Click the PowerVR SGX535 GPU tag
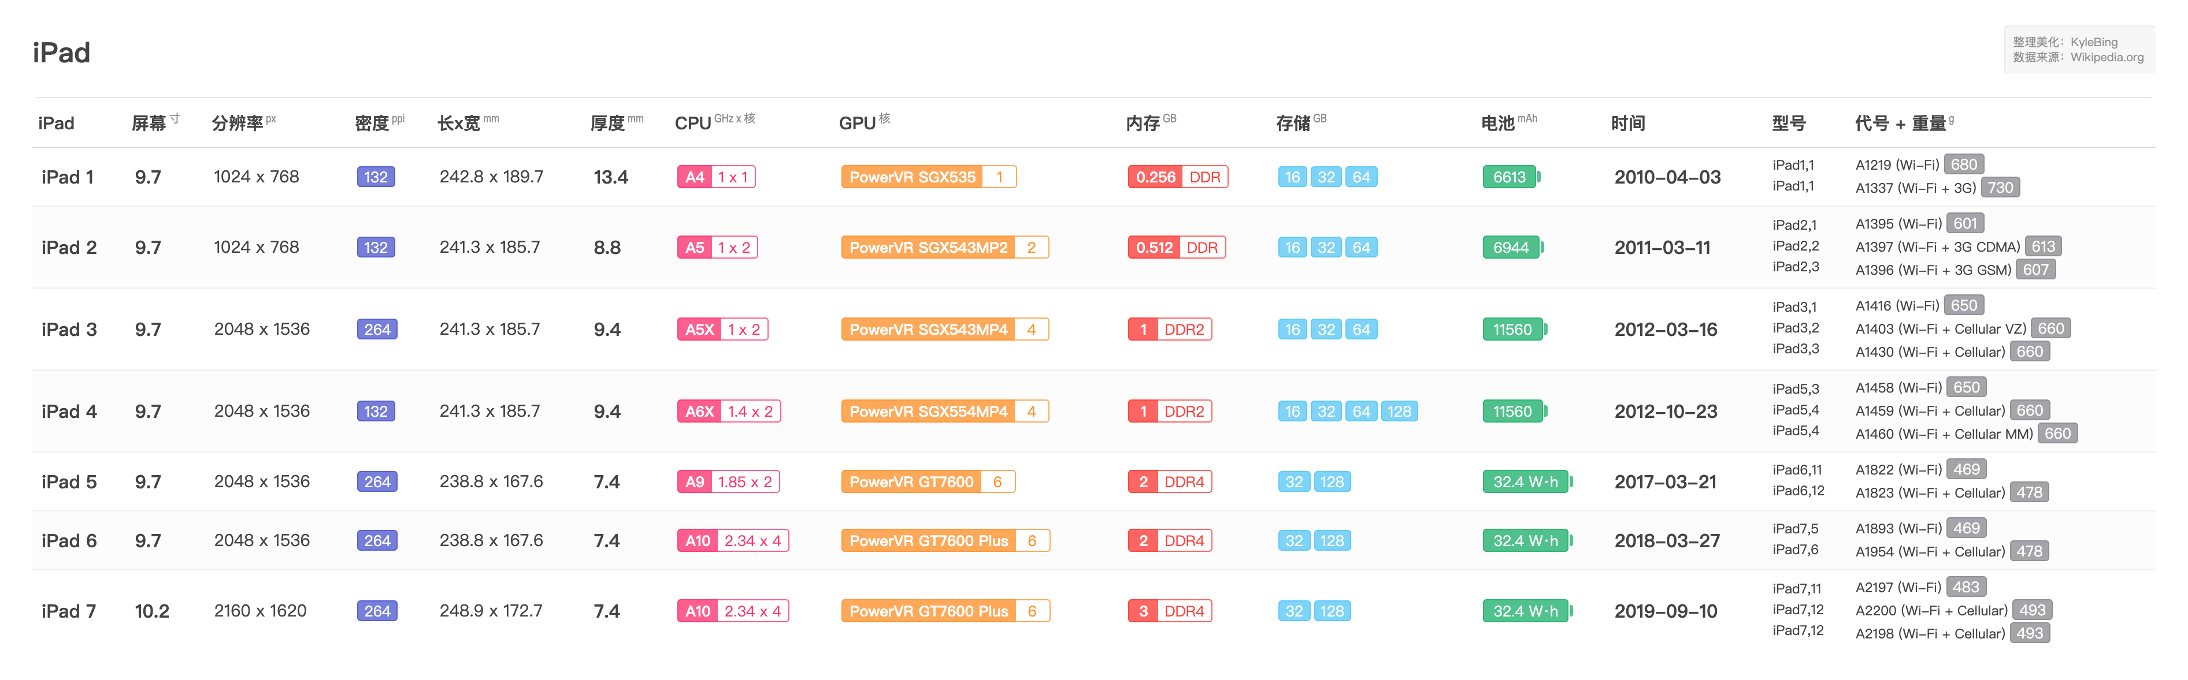Image resolution: width=2188 pixels, height=680 pixels. pos(928,177)
